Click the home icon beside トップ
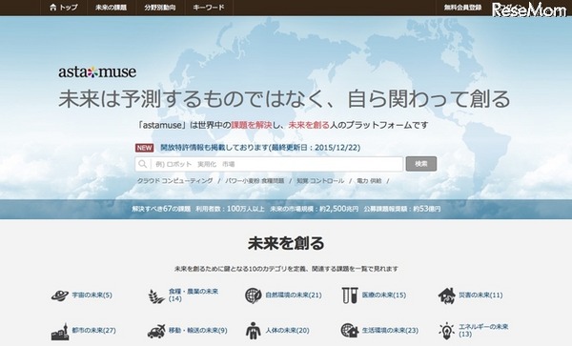 tap(52, 8)
